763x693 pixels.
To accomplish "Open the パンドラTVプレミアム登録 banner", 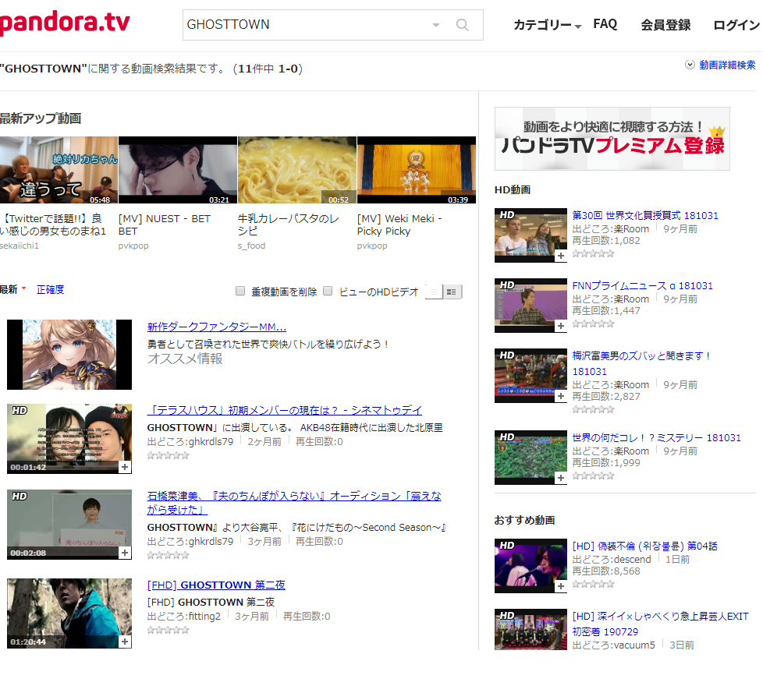I will click(x=612, y=139).
